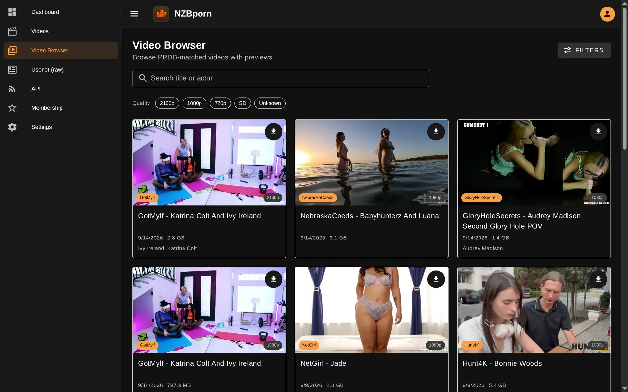Click the GotMylf studio tag on first card
Screen dimensions: 628x392
(x=147, y=198)
